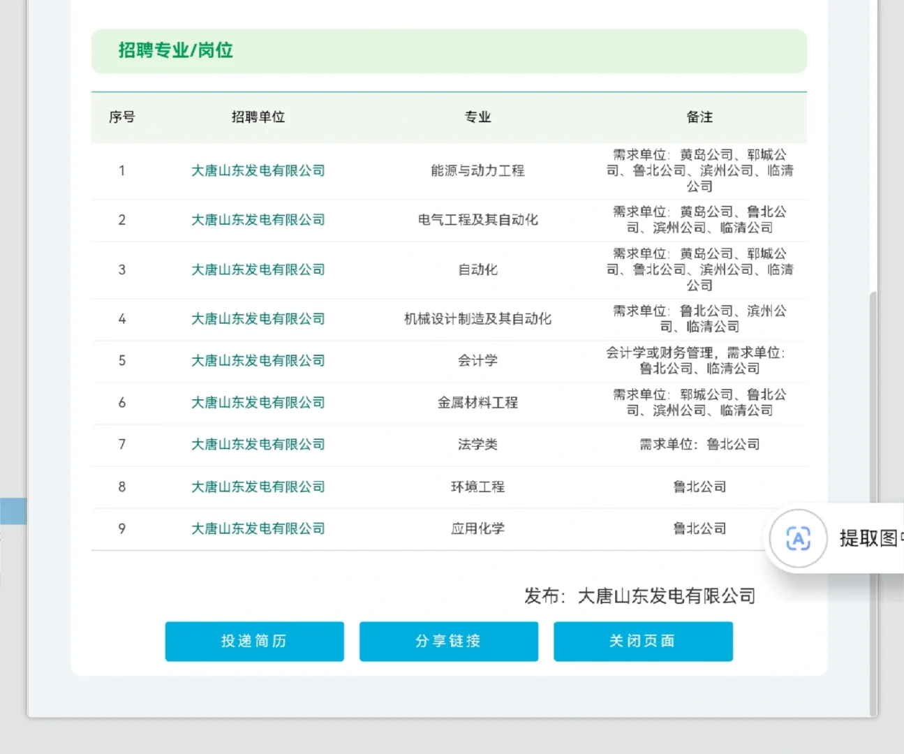
Task: Click the 鲁北公司 remark in row 9
Action: [x=699, y=528]
